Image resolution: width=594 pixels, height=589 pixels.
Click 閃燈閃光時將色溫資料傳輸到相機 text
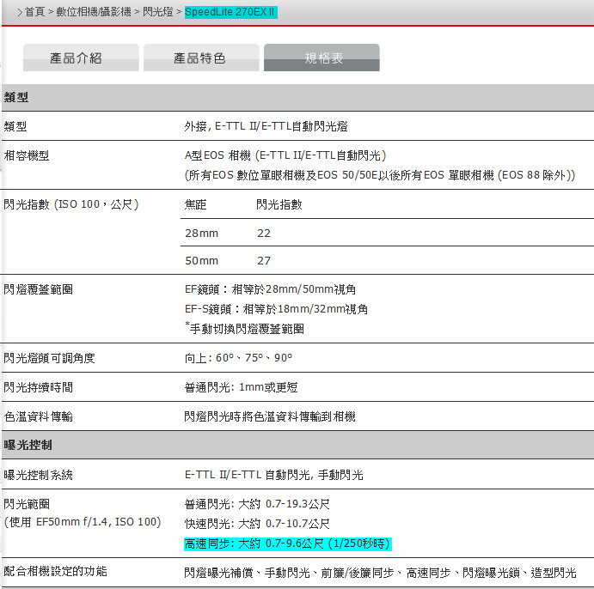(270, 416)
